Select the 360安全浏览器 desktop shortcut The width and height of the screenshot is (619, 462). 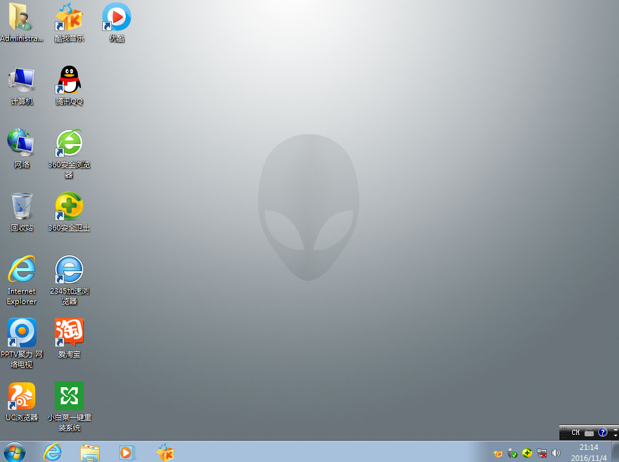[x=69, y=154]
